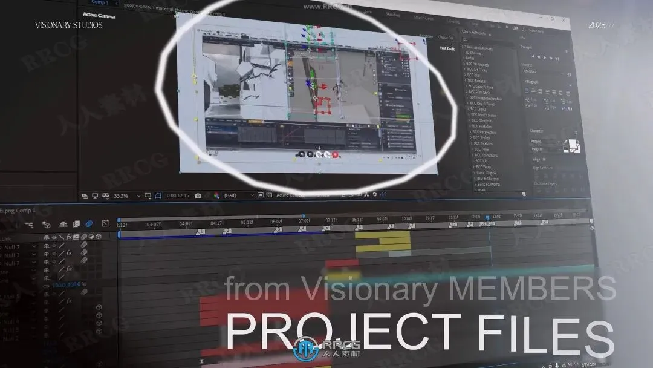This screenshot has width=653, height=368.
Task: Select the Boris FX Mocha effects row
Action: click(489, 184)
